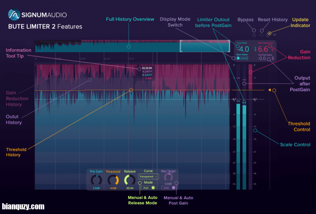This screenshot has width=316, height=214.
Task: Click the -4.0dB Threshold value
Action: click(x=113, y=188)
